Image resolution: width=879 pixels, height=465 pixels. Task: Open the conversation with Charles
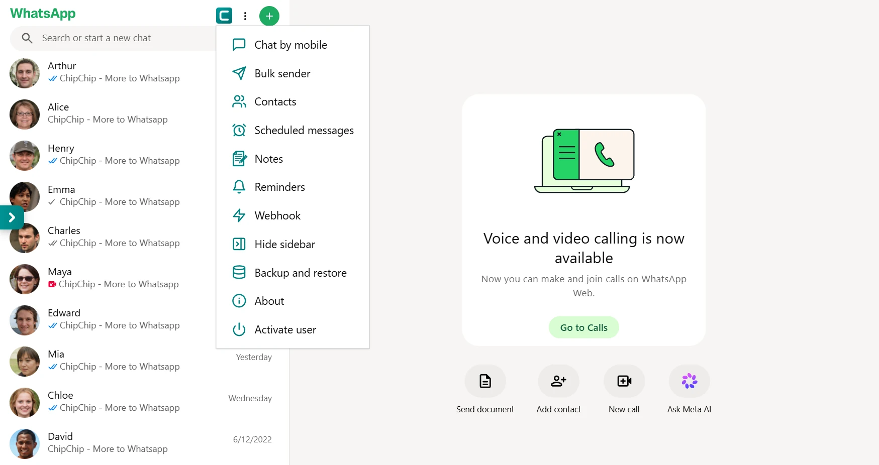tap(108, 238)
